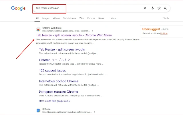Open the Tools options

pos(166,18)
